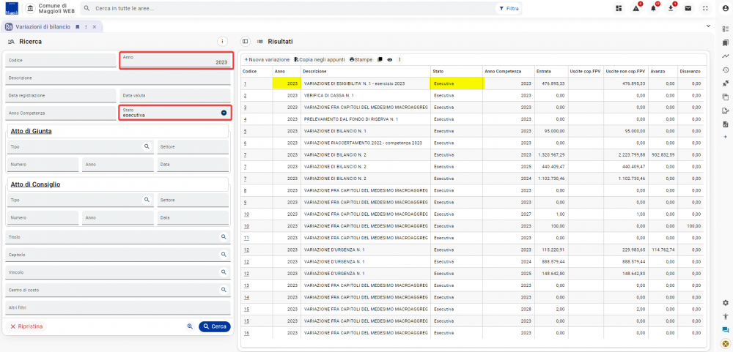This screenshot has height=352, width=733.
Task: Open the checklist icon in right sidebar
Action: tap(726, 29)
